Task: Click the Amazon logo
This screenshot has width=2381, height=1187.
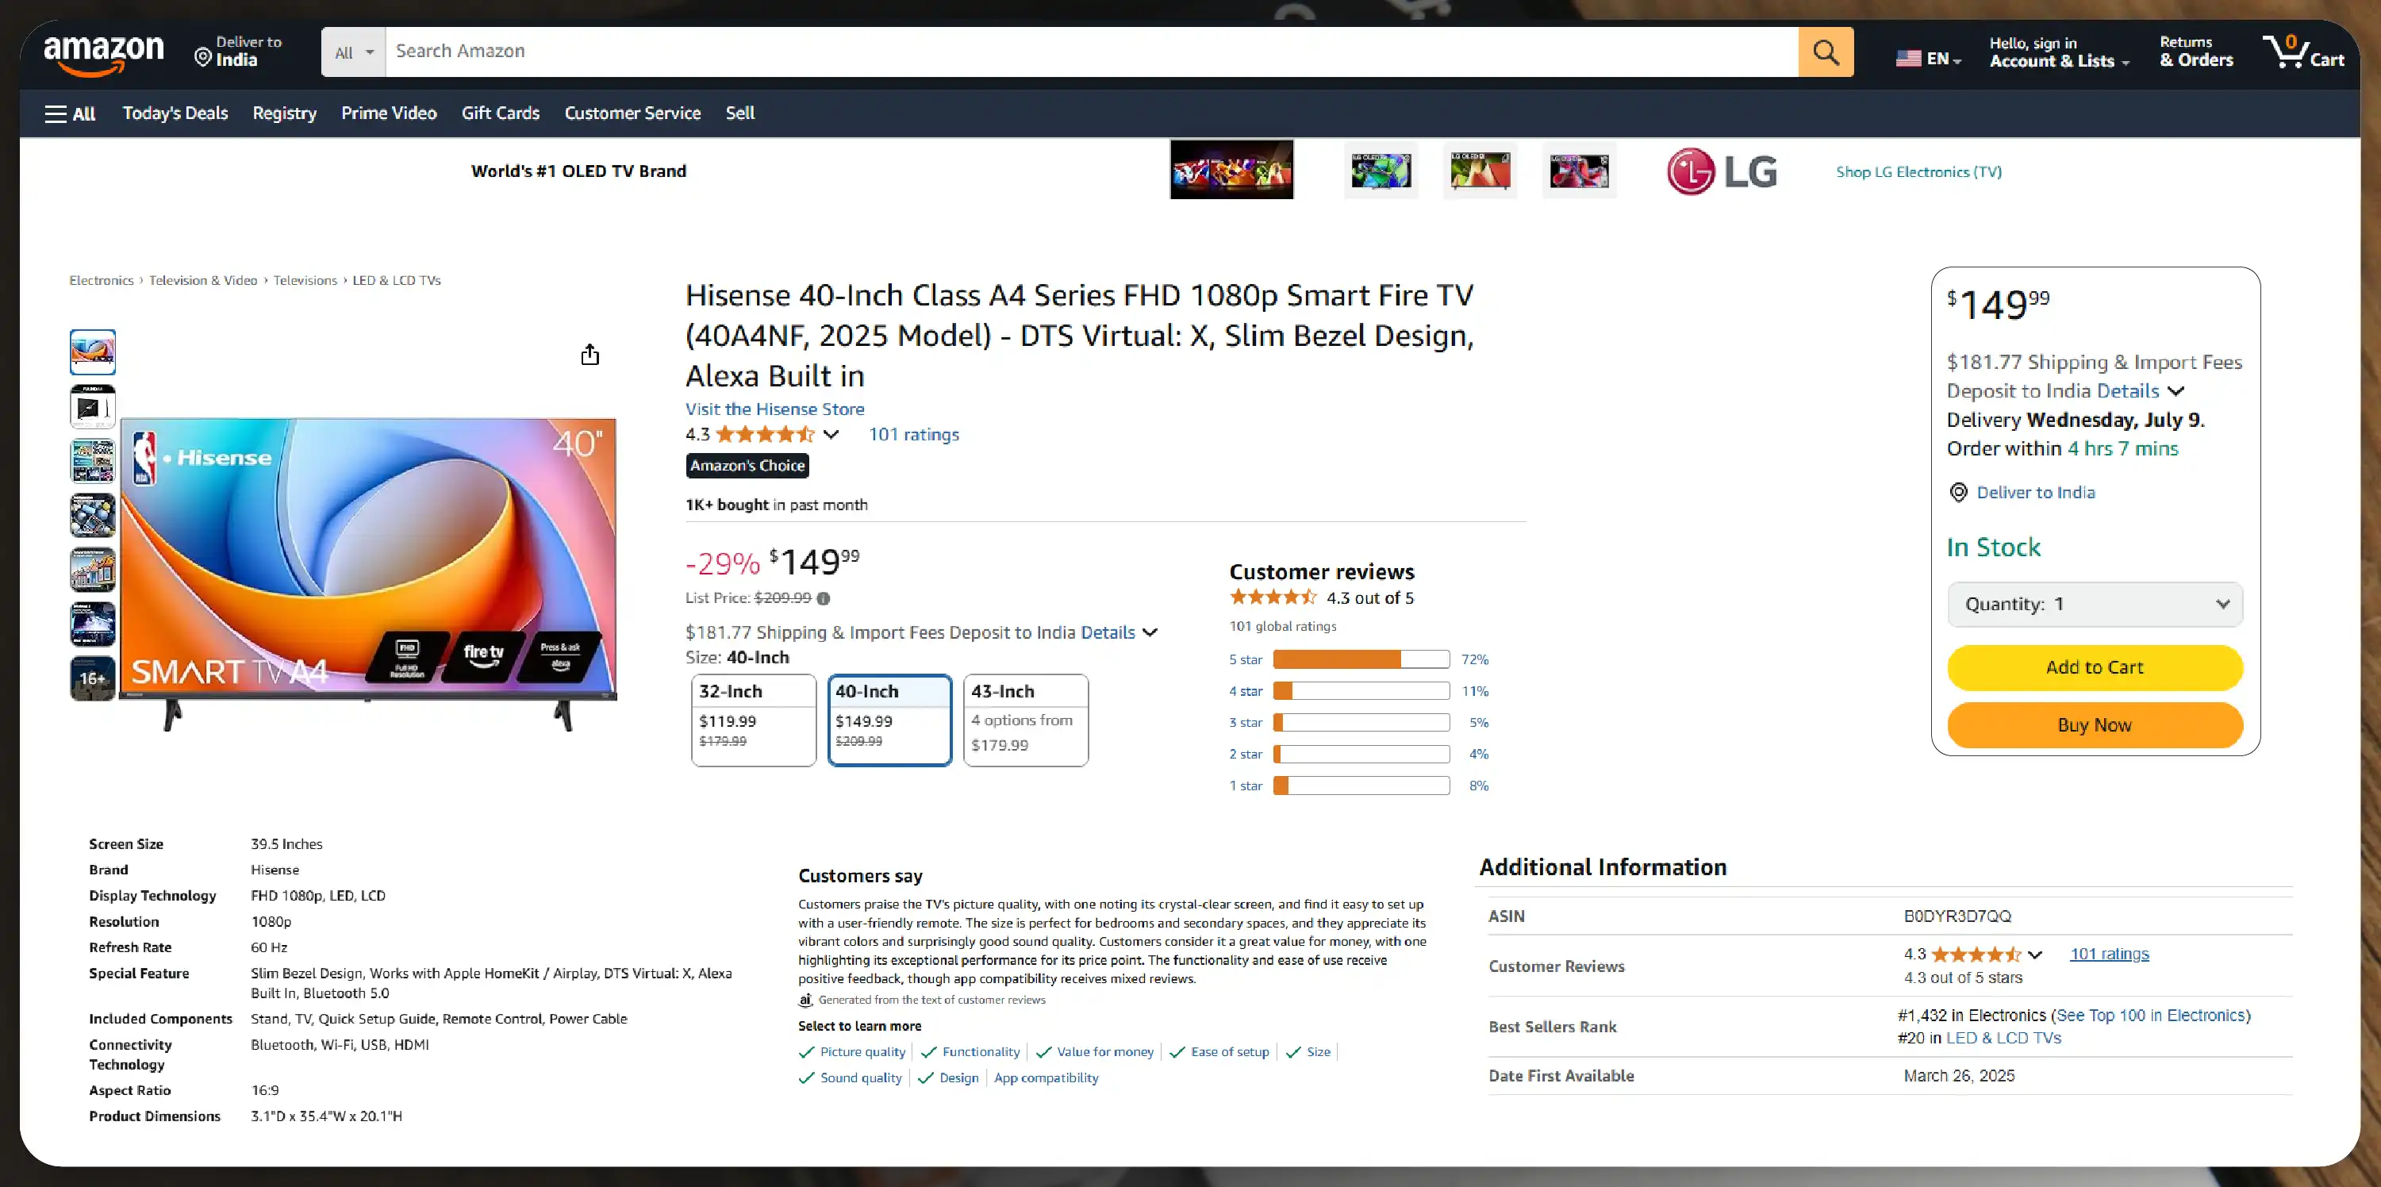Action: click(103, 54)
